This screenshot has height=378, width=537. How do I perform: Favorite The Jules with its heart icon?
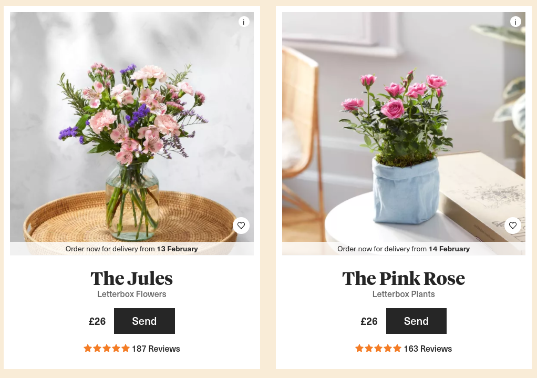tap(241, 226)
